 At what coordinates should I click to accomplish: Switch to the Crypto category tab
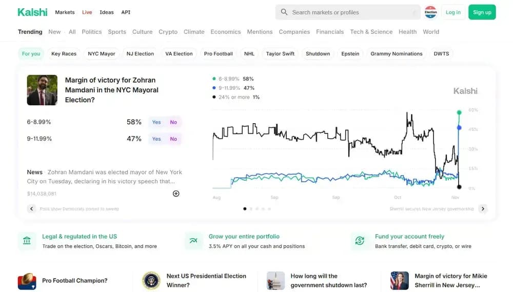(168, 32)
